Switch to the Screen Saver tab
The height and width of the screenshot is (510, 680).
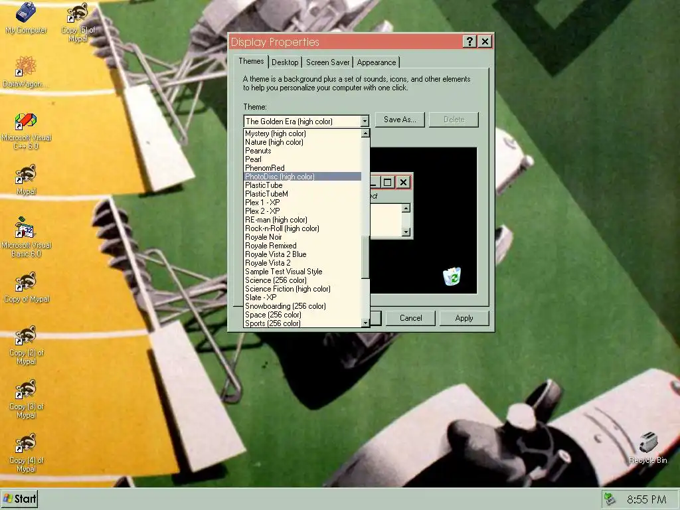(x=327, y=62)
